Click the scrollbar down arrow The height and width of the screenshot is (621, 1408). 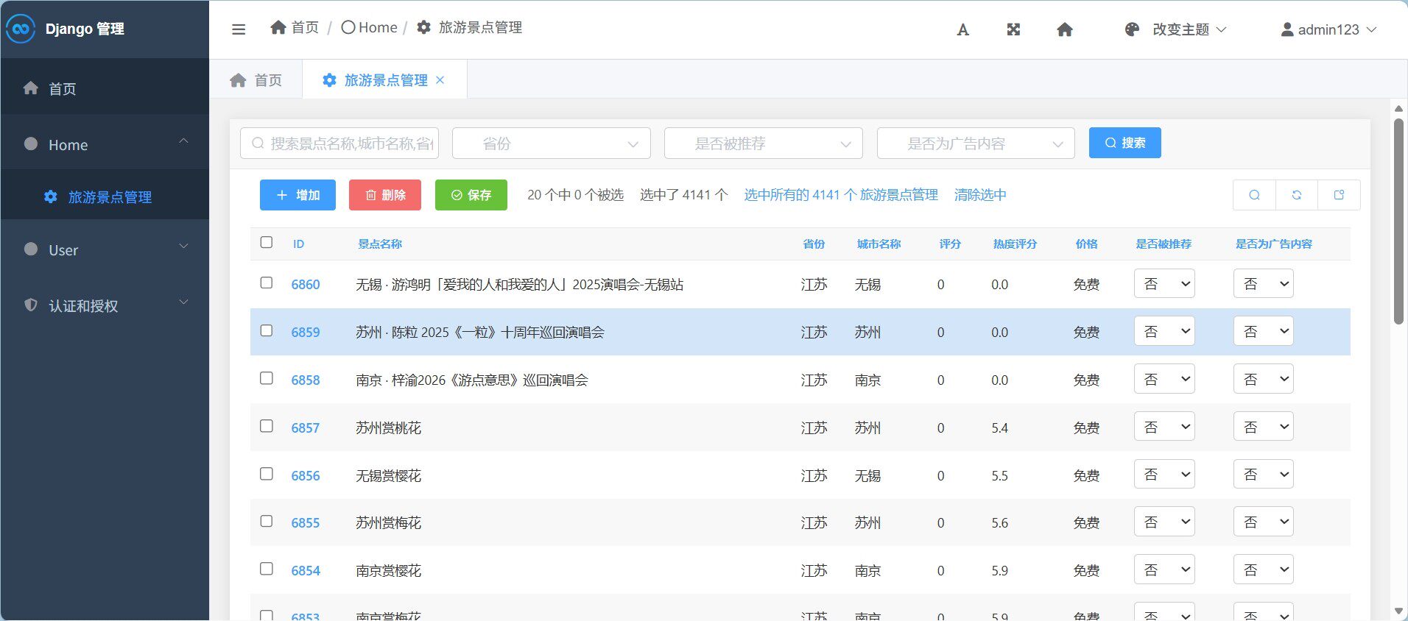(x=1398, y=611)
